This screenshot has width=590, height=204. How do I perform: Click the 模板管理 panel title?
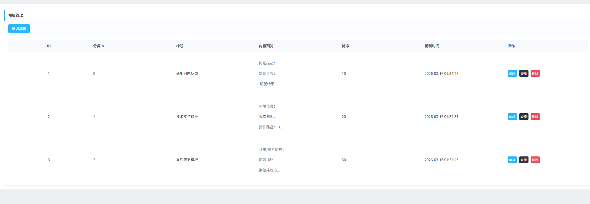[x=16, y=15]
